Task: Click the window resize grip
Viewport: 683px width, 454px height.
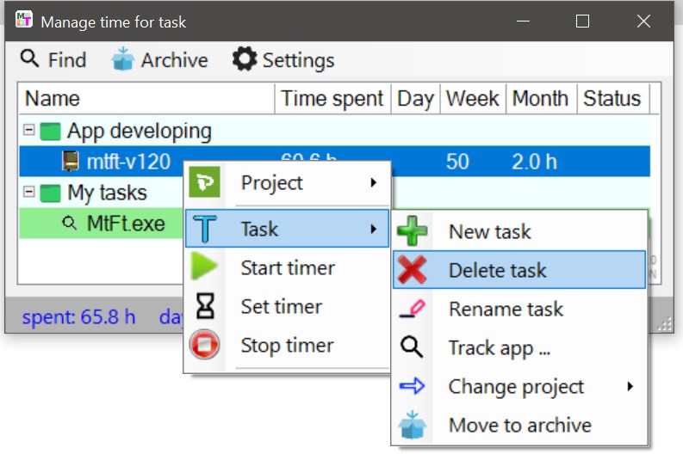Action: click(665, 324)
